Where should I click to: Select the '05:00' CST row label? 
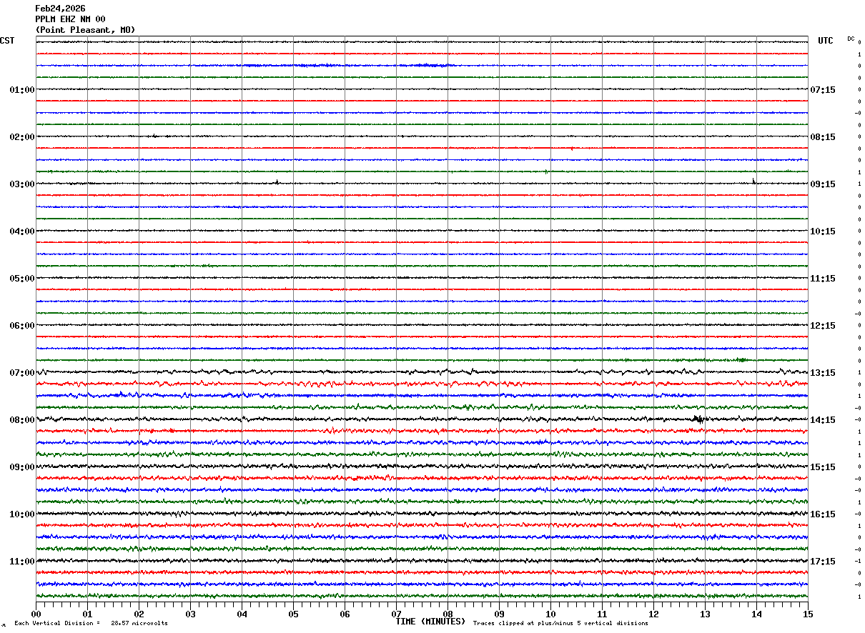[22, 279]
